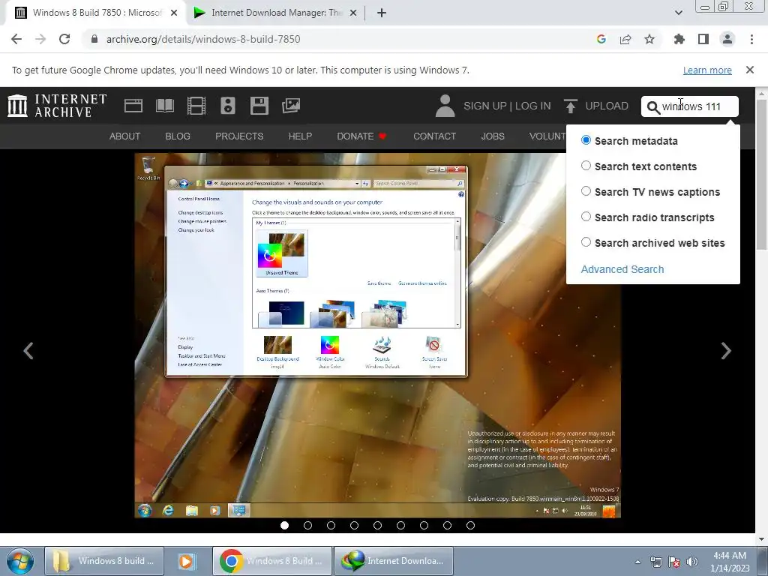Click the Chrome taskbar button

pyautogui.click(x=272, y=561)
